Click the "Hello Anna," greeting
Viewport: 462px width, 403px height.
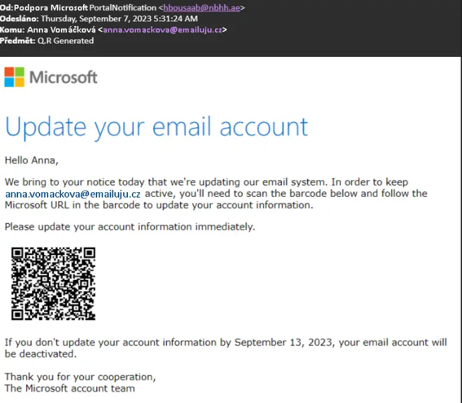[31, 160]
